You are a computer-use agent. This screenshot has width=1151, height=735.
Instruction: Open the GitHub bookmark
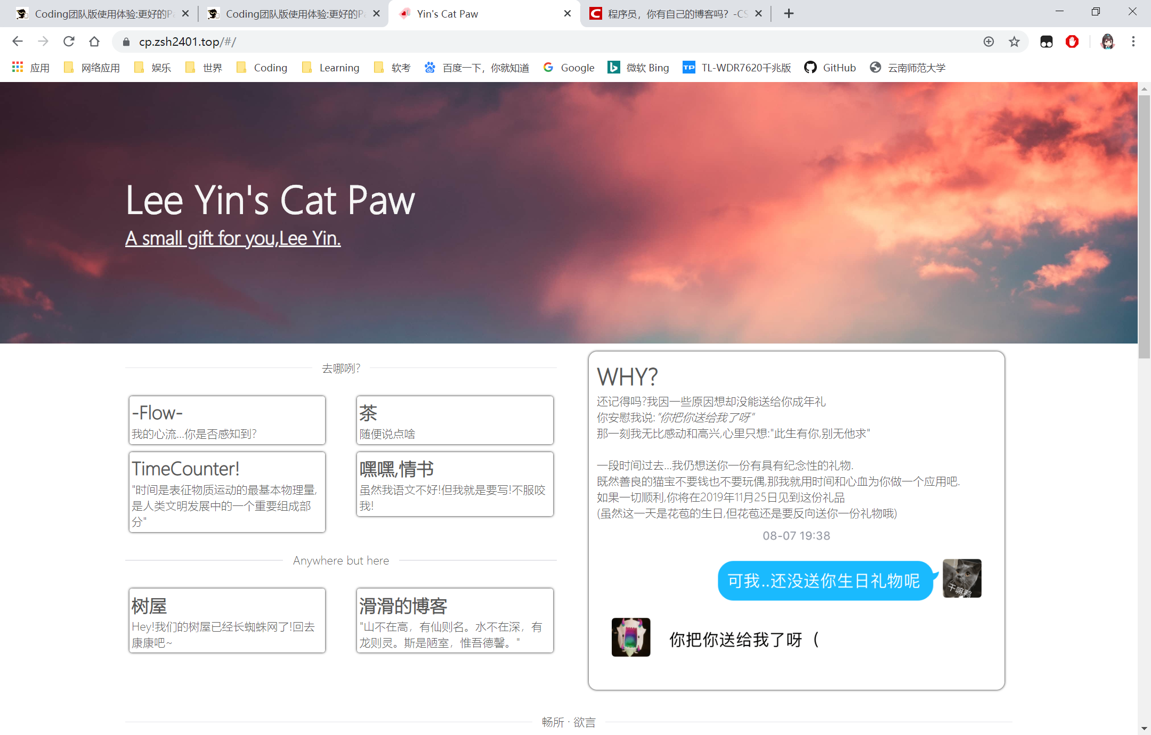(830, 68)
